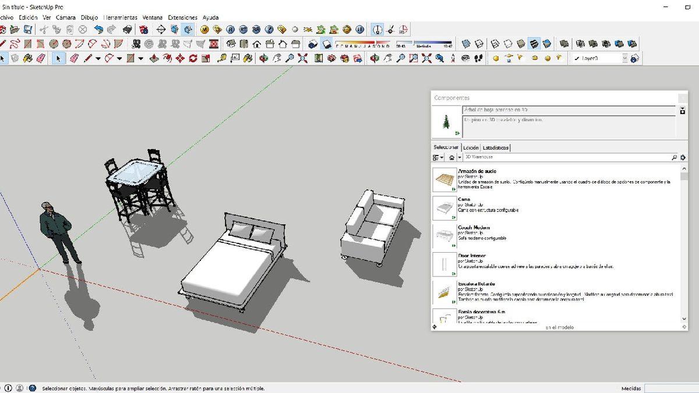Select the Cama component thumbnail
This screenshot has width=699, height=393.
point(444,207)
